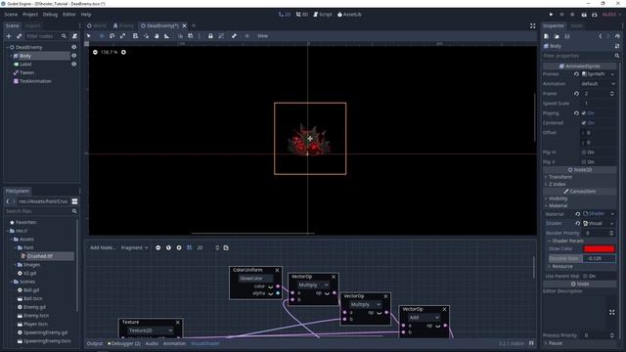Toggle split mode in FileSystem dock
The height and width of the screenshot is (352, 626).
[74, 201]
